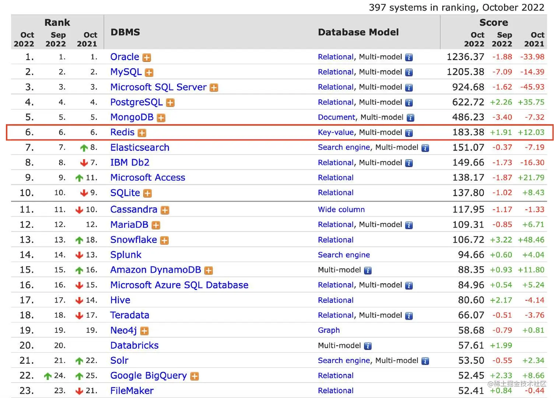Click the Microsoft Azure SQL Database link
Image resolution: width=557 pixels, height=398 pixels.
pyautogui.click(x=179, y=285)
